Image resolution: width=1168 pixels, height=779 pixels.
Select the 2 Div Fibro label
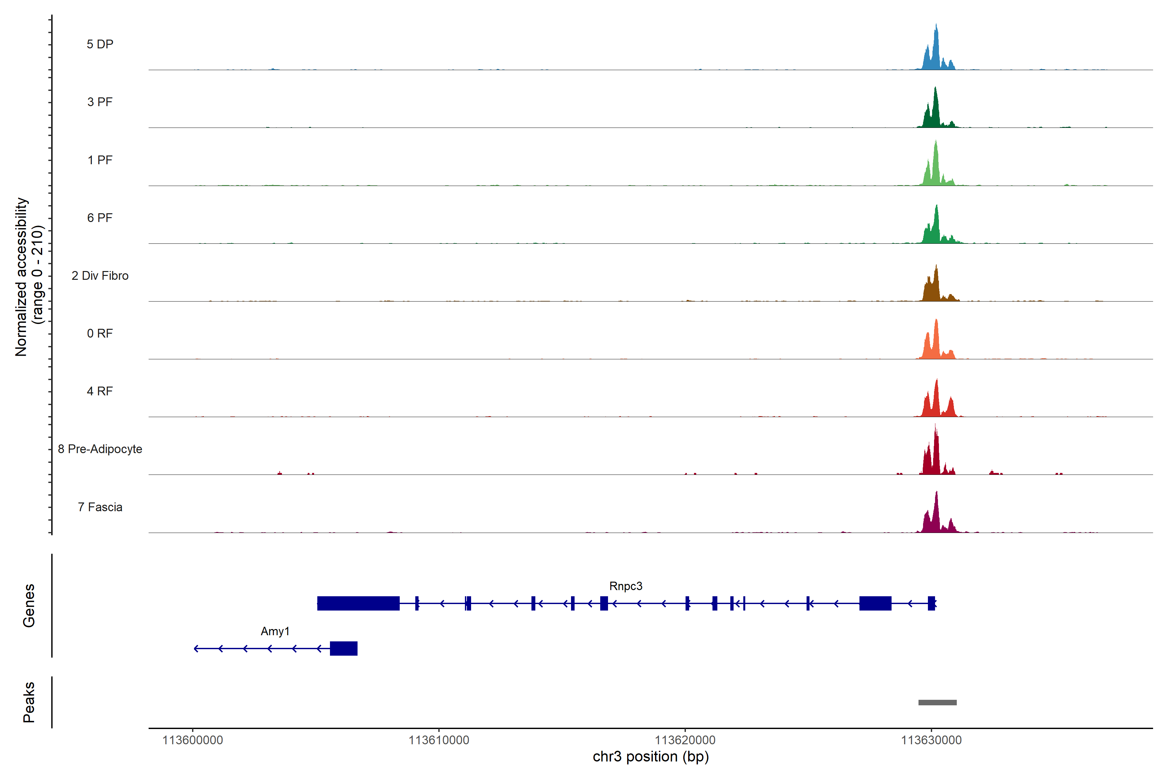click(100, 276)
